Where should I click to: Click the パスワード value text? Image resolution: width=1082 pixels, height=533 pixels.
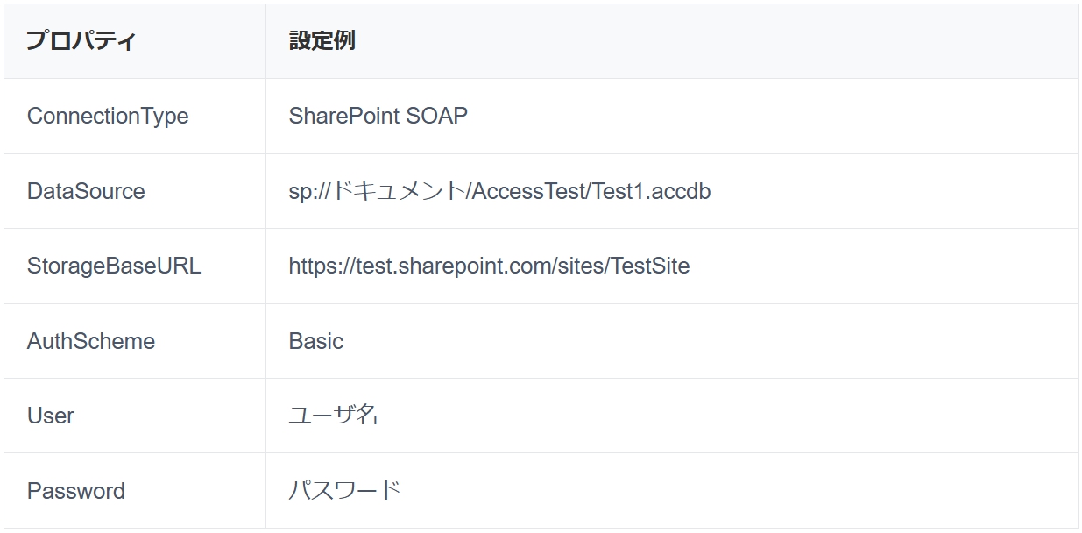(344, 491)
